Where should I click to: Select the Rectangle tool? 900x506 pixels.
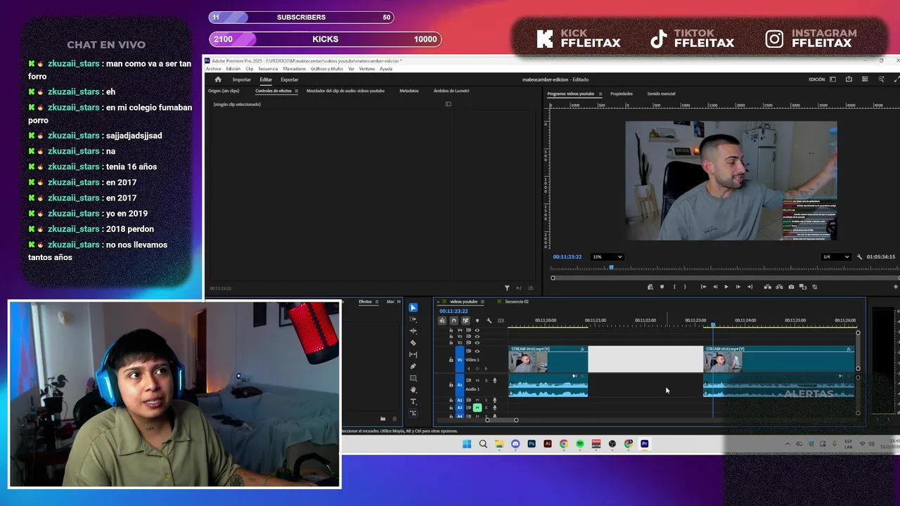coord(413,378)
